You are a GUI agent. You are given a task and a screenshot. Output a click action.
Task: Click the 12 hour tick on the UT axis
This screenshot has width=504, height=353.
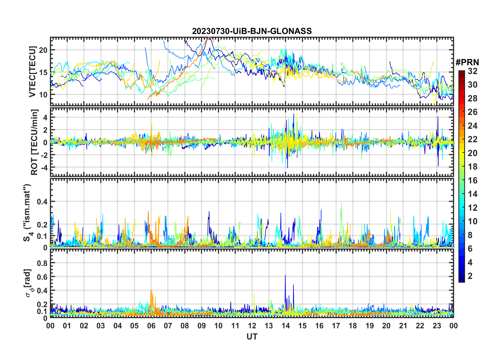pos(252,326)
